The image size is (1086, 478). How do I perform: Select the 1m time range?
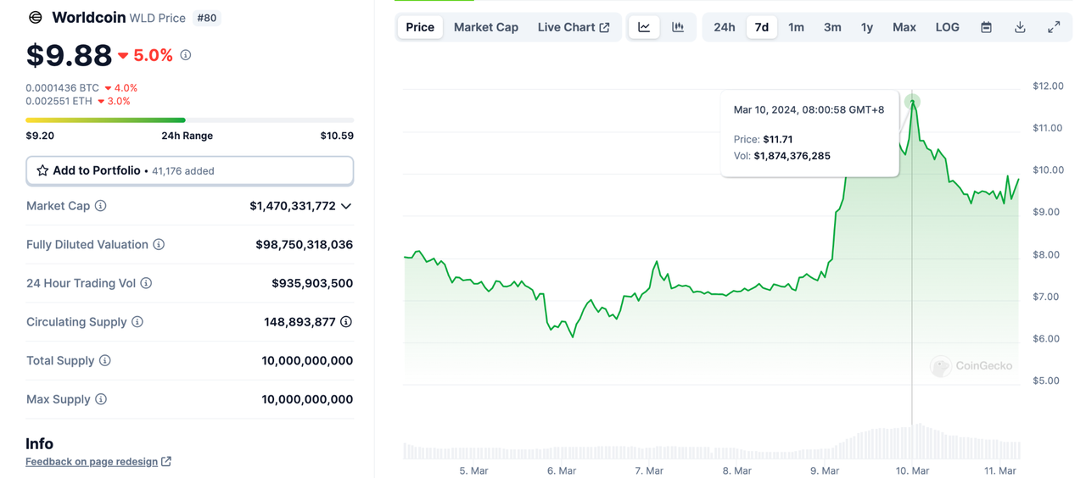tap(796, 27)
